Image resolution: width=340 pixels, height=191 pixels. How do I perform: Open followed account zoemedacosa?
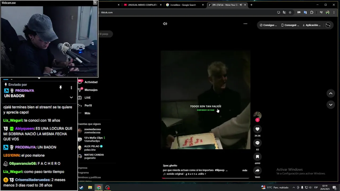coord(90,131)
